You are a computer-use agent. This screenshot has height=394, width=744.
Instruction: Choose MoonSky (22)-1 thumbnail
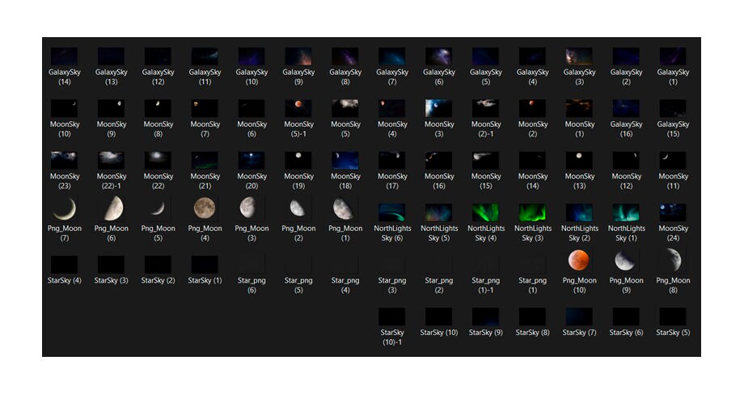(111, 161)
